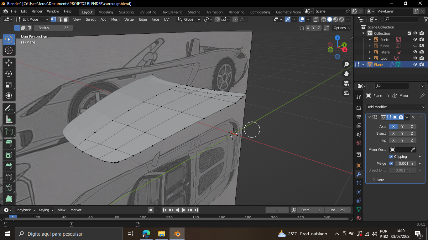Activate the Annotate tool
The image size is (428, 240).
(9, 108)
